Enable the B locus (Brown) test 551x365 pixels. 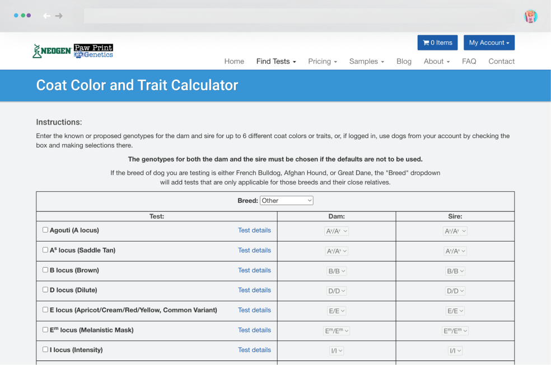coord(45,270)
